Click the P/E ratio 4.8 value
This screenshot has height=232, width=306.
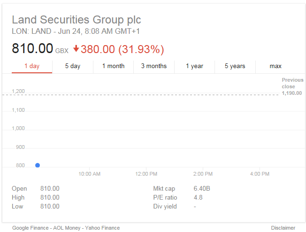(198, 197)
